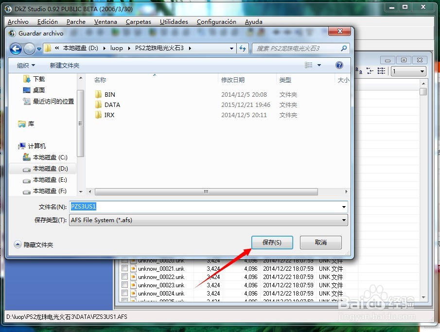Switch background window to small icons view
The image size is (440, 332).
pos(359,70)
